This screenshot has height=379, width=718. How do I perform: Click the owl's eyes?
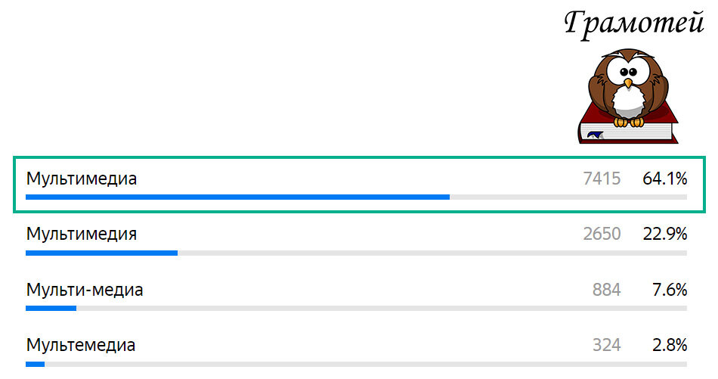tap(628, 72)
